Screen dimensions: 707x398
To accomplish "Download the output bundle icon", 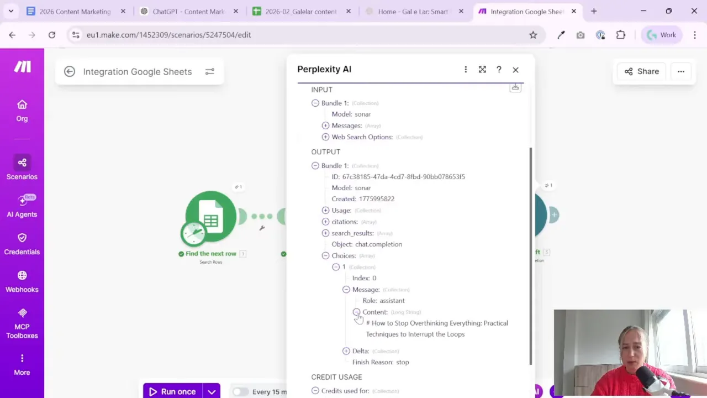I will pyautogui.click(x=515, y=87).
